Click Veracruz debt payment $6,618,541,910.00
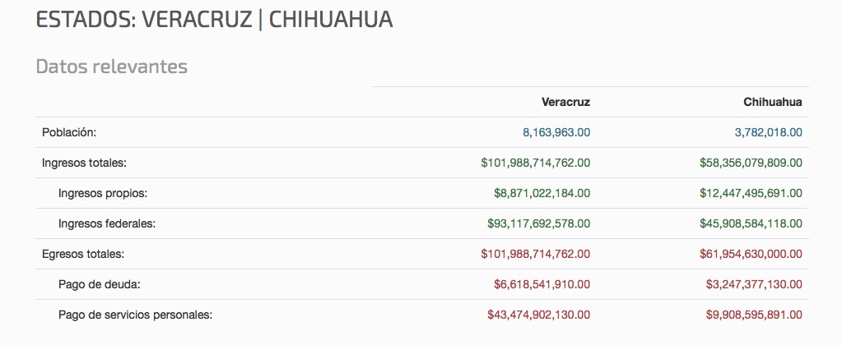 point(542,284)
